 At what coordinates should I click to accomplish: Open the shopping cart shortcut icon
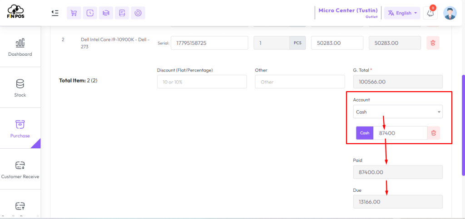[x=74, y=13]
